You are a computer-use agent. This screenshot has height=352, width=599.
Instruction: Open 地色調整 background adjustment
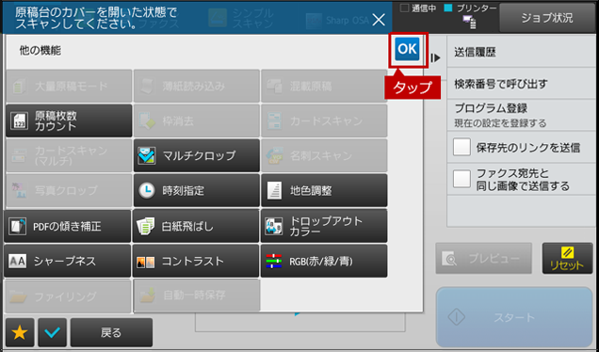tap(324, 190)
